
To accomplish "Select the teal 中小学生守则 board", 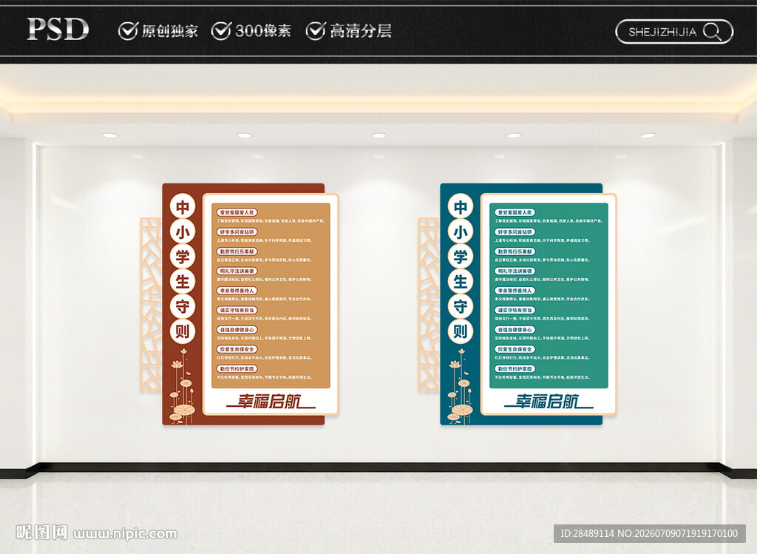I will tap(528, 304).
